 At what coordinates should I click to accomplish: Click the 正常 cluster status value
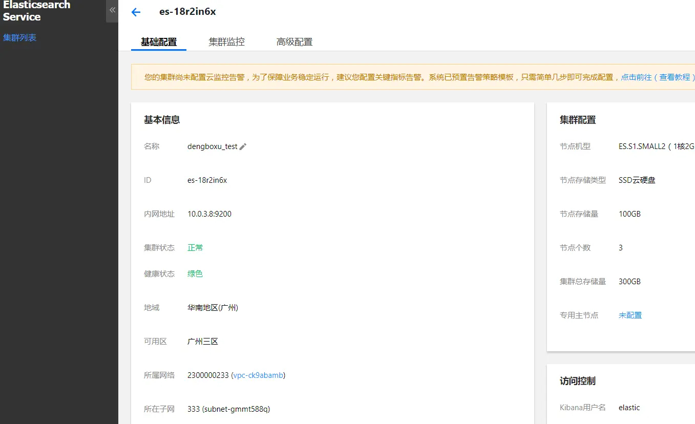(195, 248)
